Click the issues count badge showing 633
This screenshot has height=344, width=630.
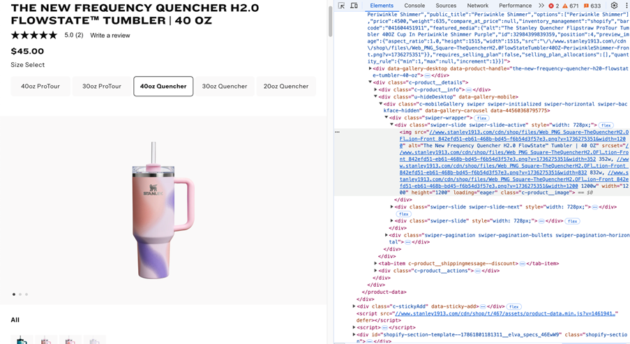tap(592, 6)
